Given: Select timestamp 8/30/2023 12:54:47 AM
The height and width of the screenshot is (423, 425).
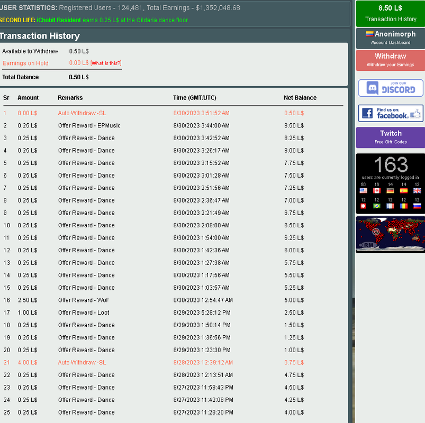Looking at the screenshot, I should tap(203, 300).
